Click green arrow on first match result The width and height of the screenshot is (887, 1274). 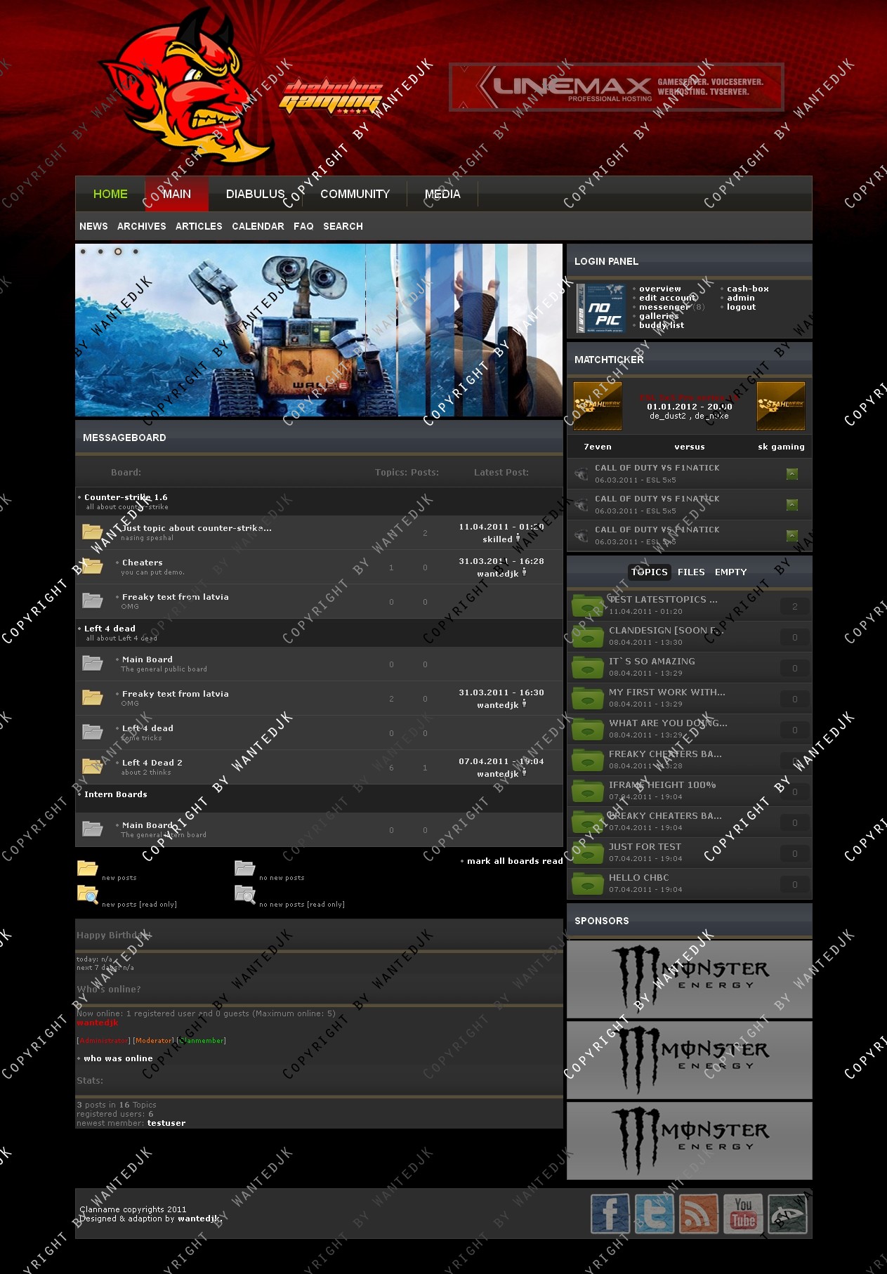[791, 473]
